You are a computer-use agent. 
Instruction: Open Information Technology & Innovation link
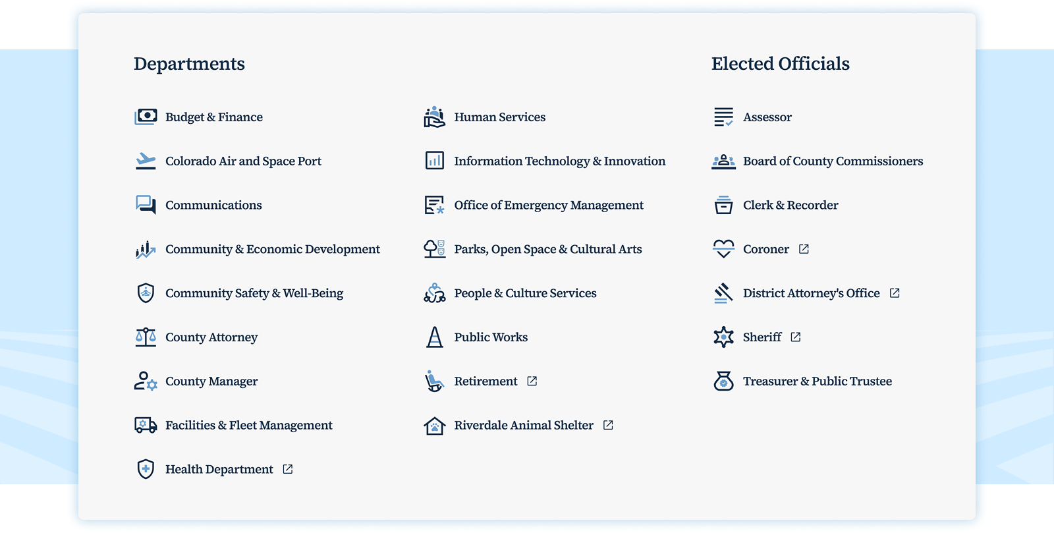click(560, 161)
